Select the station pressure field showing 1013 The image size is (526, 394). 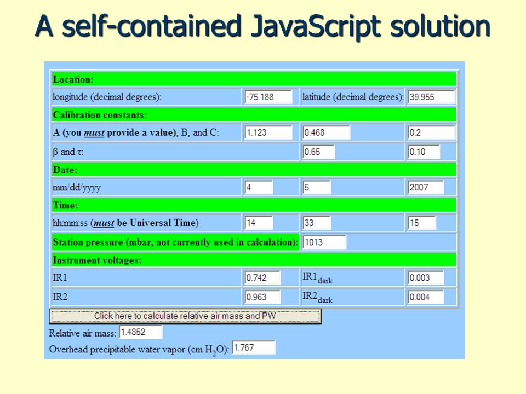coord(324,242)
